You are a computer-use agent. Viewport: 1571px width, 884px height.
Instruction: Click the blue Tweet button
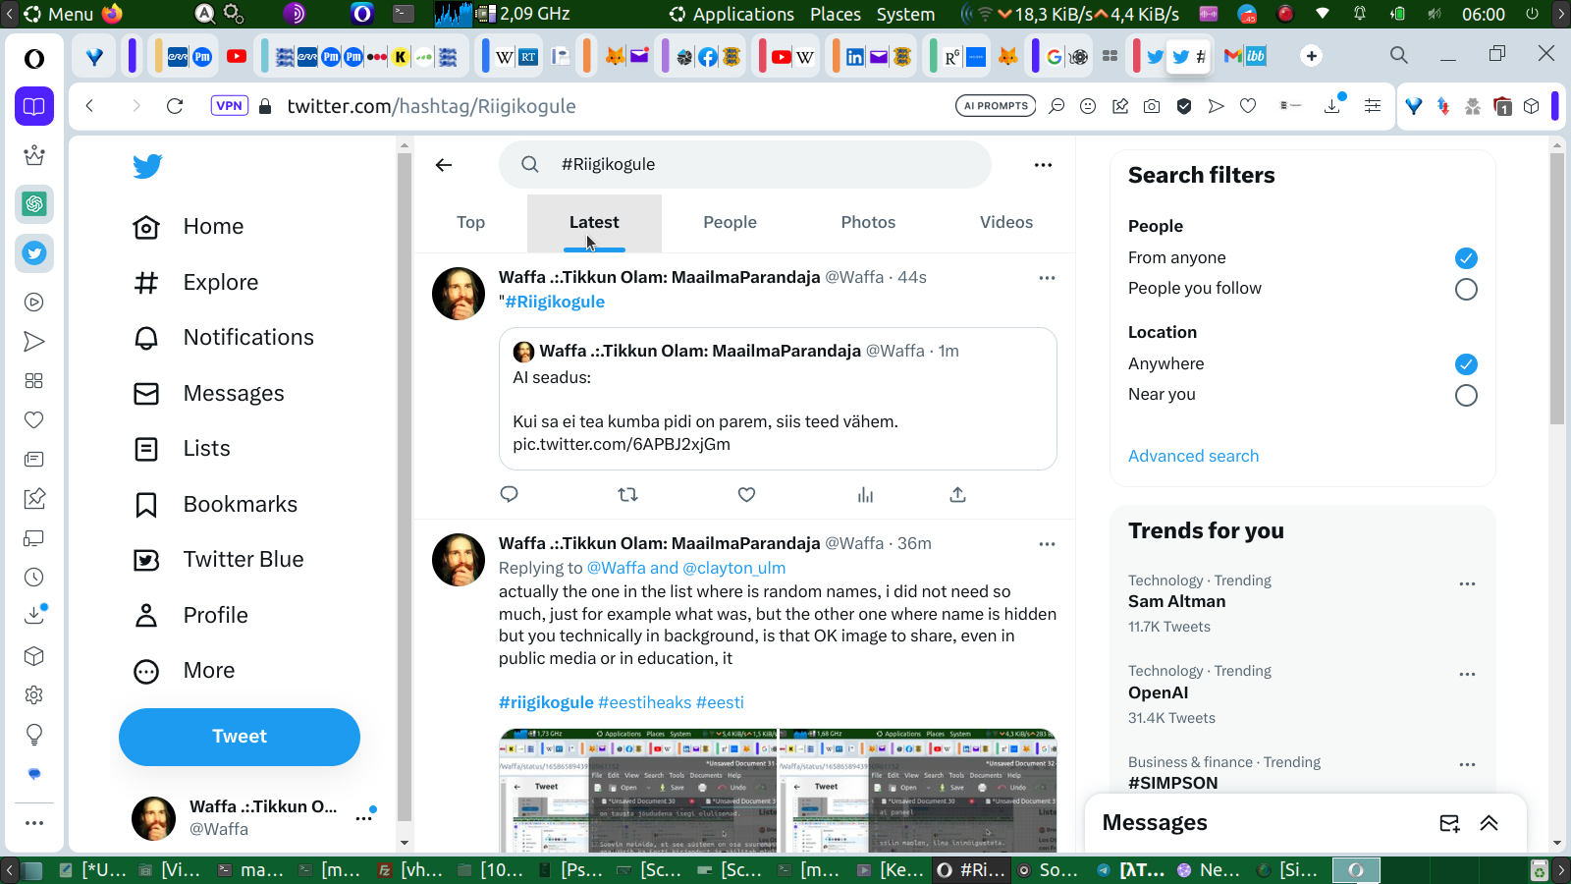[x=240, y=737]
